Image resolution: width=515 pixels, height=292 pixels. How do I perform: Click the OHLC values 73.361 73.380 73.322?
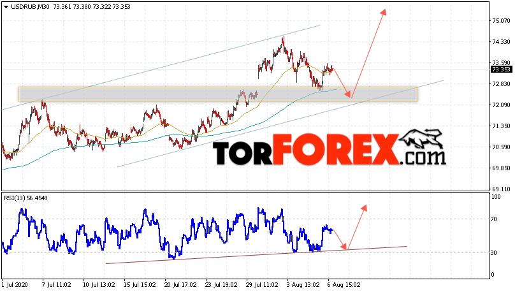click(83, 6)
